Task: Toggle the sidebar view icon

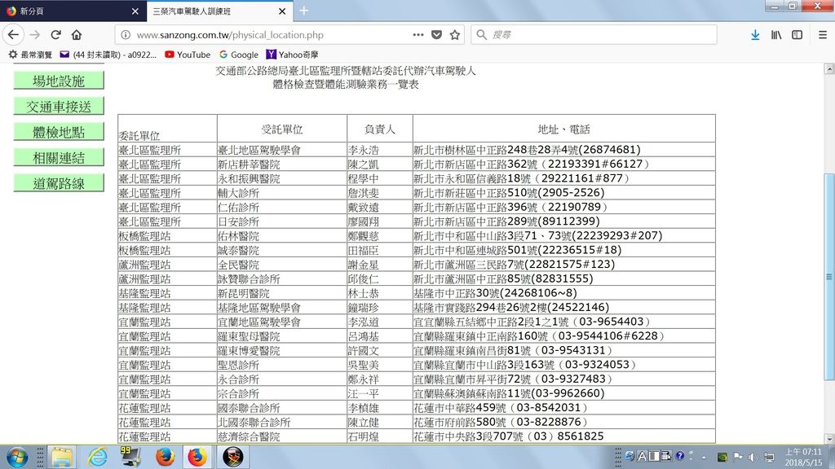Action: (797, 34)
